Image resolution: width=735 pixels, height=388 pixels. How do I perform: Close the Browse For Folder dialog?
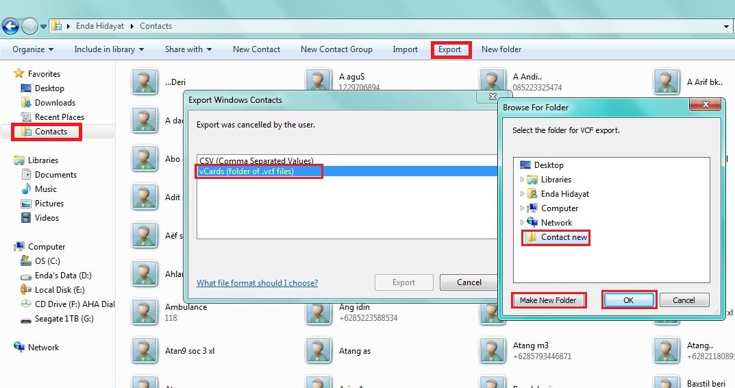click(x=705, y=104)
